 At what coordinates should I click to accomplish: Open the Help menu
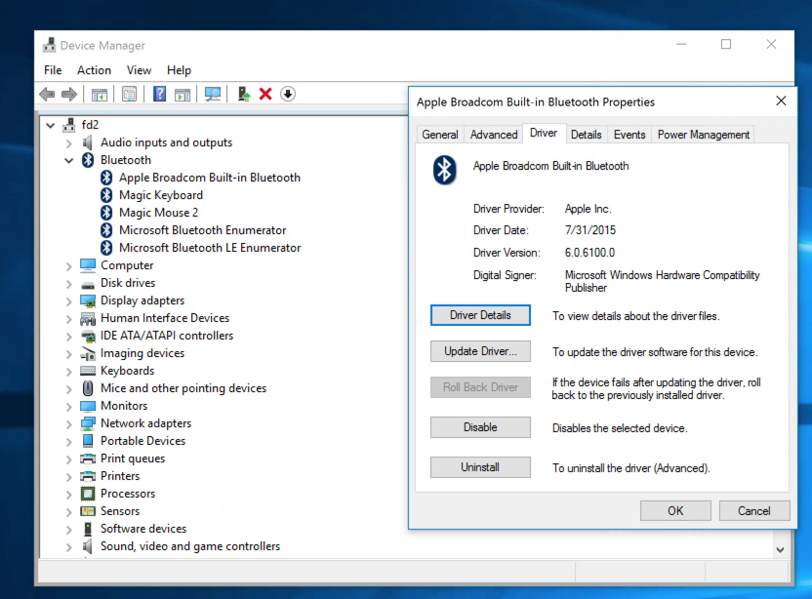179,70
